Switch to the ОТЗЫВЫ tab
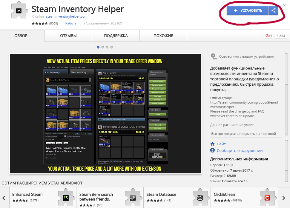 (68, 36)
